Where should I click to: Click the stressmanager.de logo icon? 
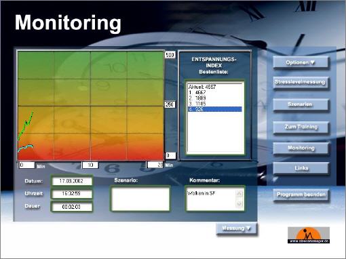pyautogui.click(x=309, y=235)
